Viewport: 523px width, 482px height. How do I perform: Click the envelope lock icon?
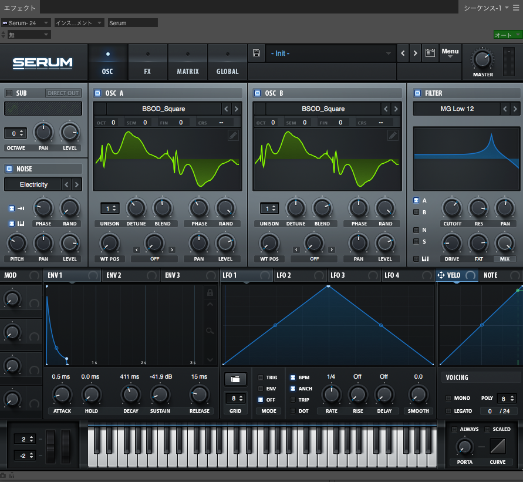click(210, 292)
